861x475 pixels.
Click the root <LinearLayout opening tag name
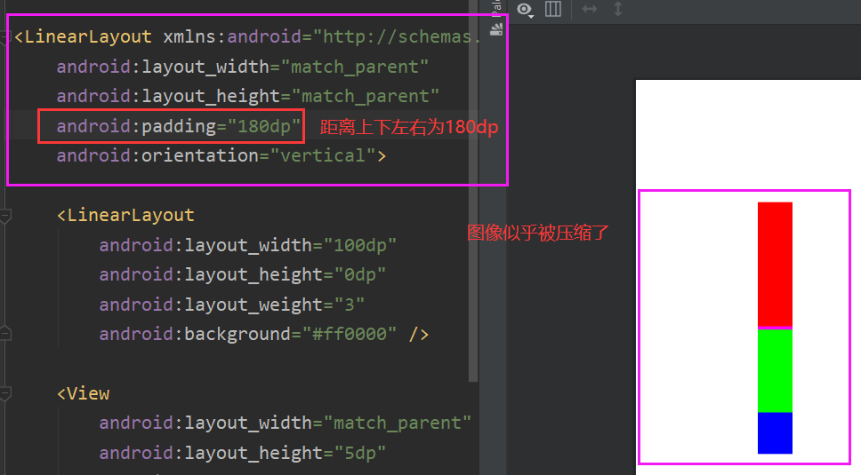pyautogui.click(x=83, y=36)
